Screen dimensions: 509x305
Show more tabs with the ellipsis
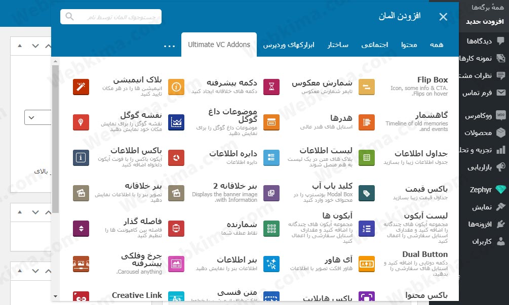[169, 46]
